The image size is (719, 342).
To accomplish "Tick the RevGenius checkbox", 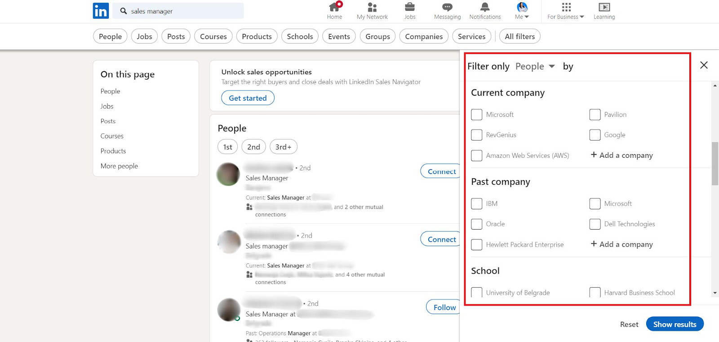I will [477, 135].
